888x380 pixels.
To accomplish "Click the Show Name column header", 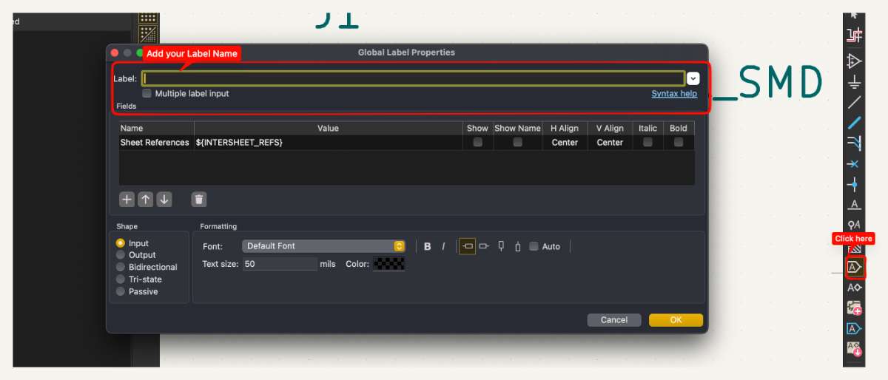I will coord(517,128).
